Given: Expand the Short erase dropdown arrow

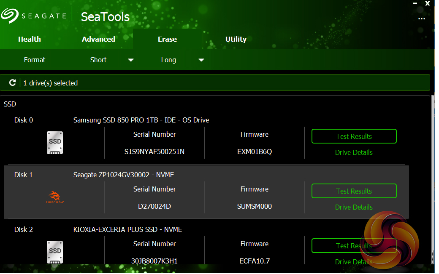Looking at the screenshot, I should (131, 60).
